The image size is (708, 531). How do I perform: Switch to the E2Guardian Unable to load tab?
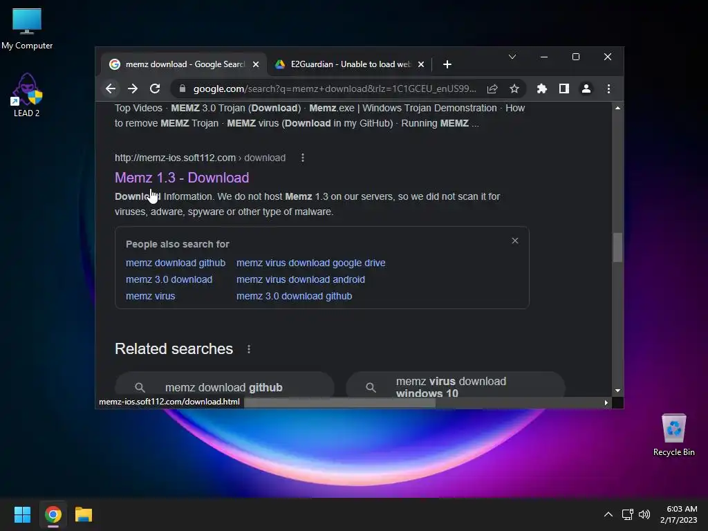tap(349, 64)
